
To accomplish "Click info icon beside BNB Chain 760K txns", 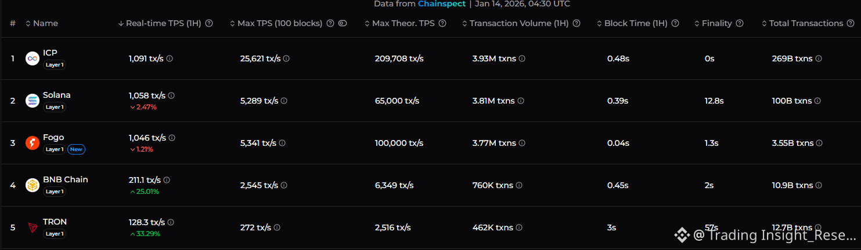I will point(519,185).
